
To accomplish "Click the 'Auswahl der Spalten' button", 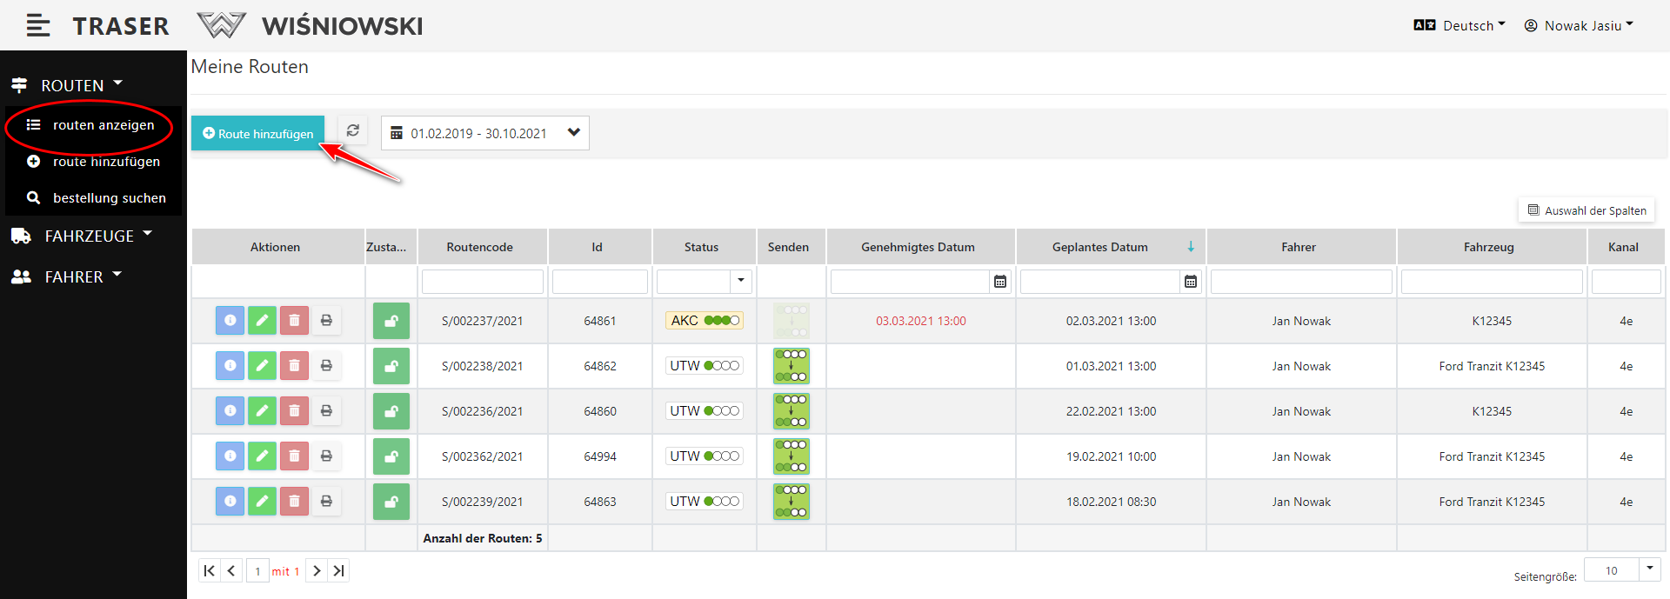I will pyautogui.click(x=1586, y=210).
